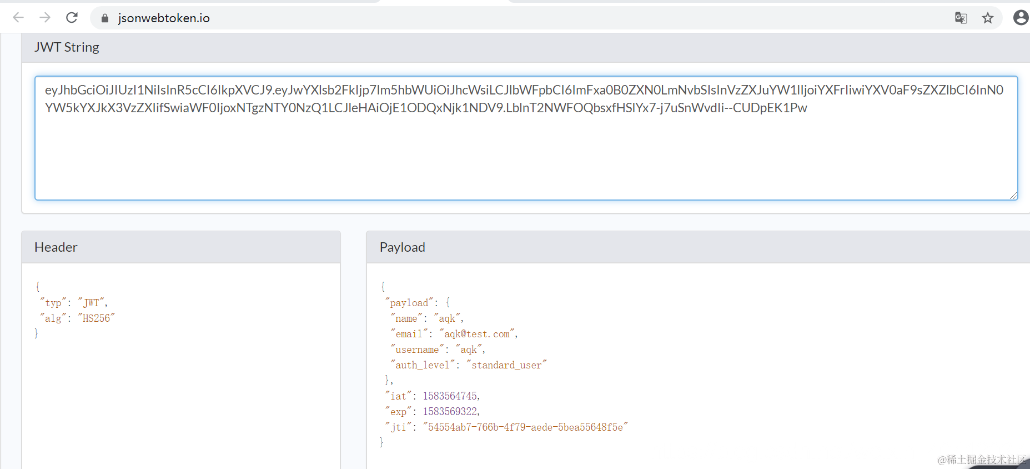Click the "alg": "HS256" header line

(x=77, y=318)
